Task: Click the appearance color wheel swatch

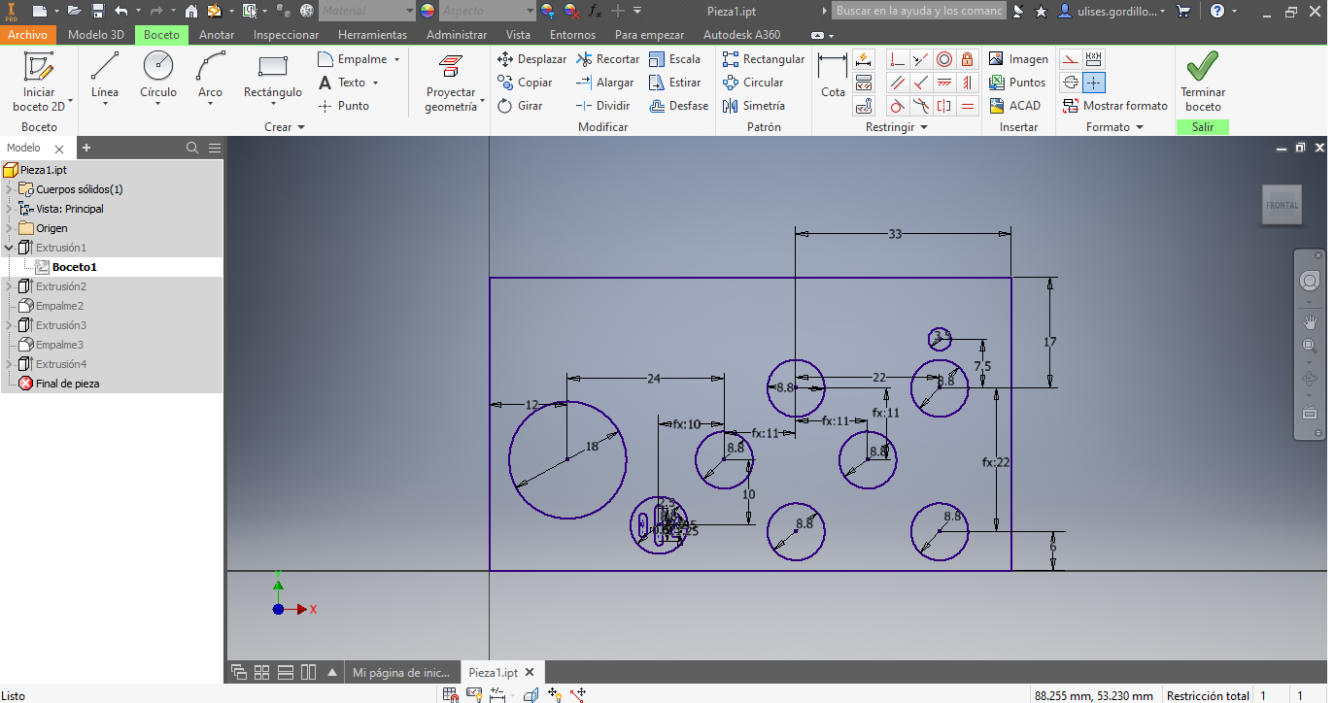Action: [x=428, y=11]
